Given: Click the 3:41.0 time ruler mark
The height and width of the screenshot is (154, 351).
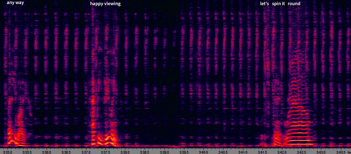Looking at the screenshot, I should [243, 152].
